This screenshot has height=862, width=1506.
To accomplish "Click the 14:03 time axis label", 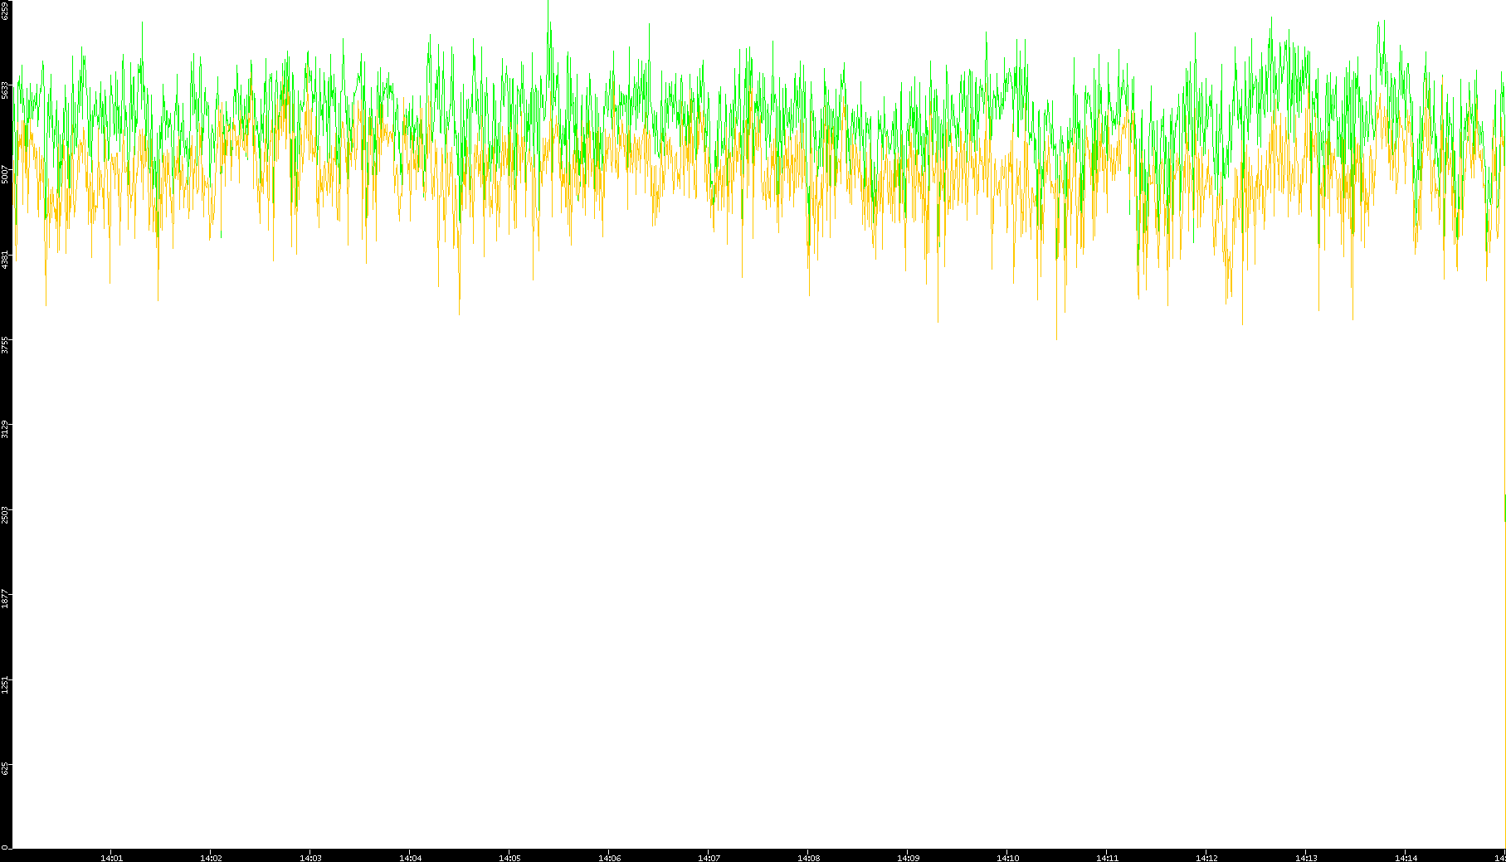I will click(x=310, y=858).
